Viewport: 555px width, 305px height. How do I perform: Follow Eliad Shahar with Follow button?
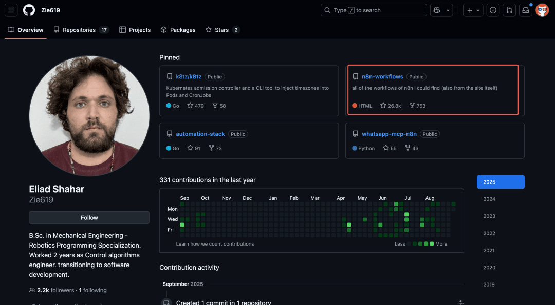point(89,218)
